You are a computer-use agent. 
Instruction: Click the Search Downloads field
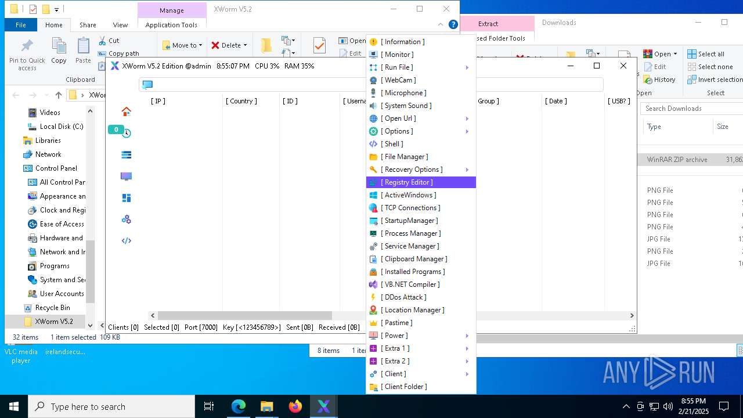[x=691, y=109]
